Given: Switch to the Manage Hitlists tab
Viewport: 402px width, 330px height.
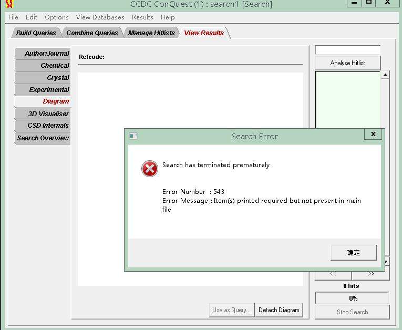Looking at the screenshot, I should click(151, 33).
